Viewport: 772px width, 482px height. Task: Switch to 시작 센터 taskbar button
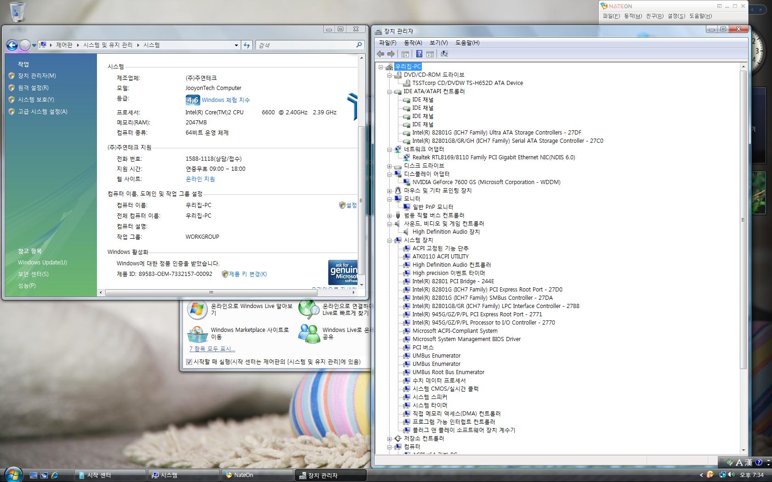pyautogui.click(x=110, y=475)
